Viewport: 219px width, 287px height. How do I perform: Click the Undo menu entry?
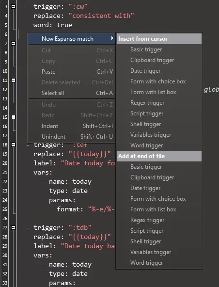pyautogui.click(x=72, y=105)
